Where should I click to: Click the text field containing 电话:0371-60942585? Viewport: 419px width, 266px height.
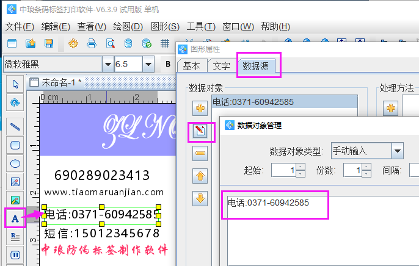pos(275,204)
